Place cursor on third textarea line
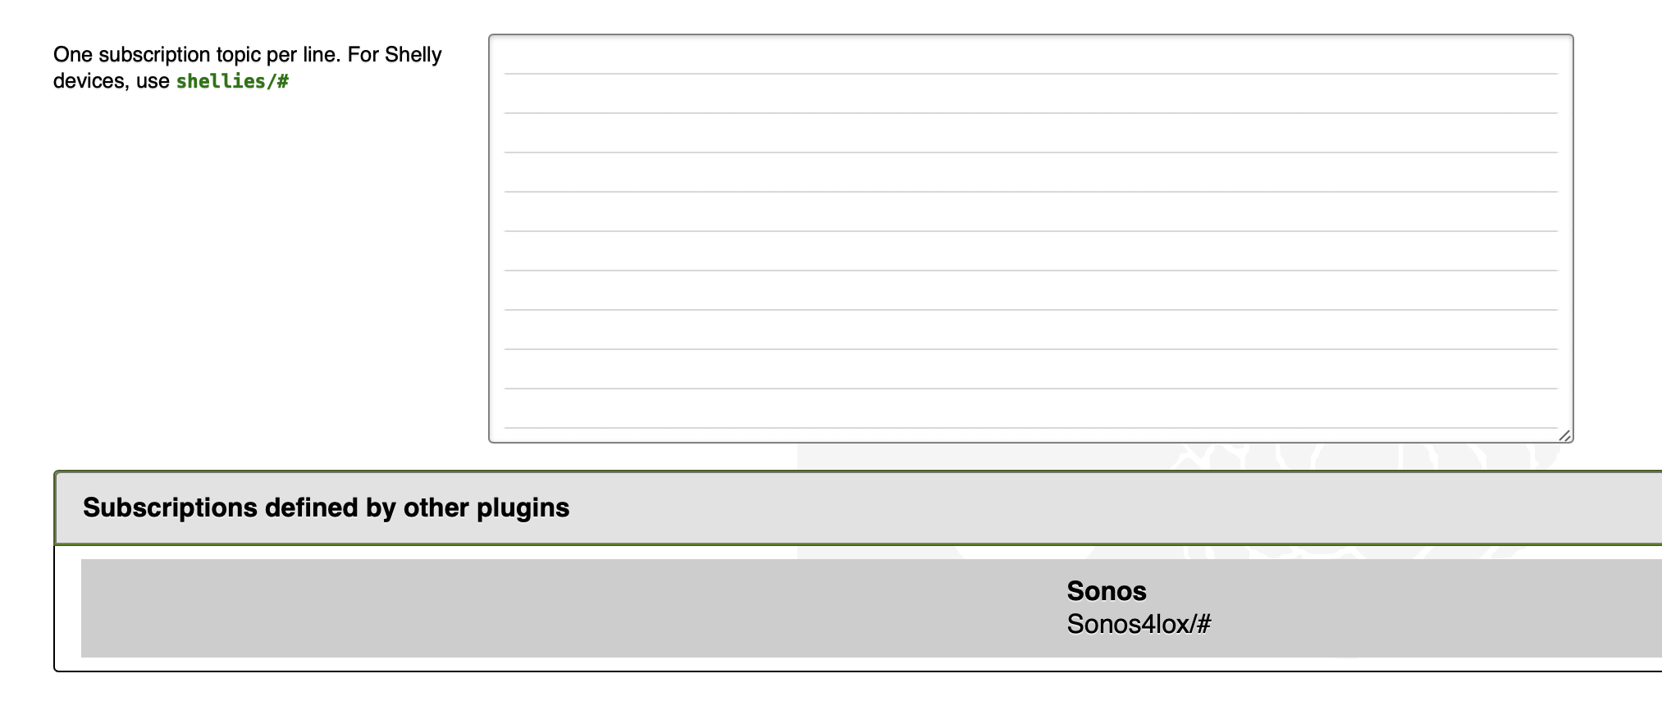 pyautogui.click(x=1030, y=134)
